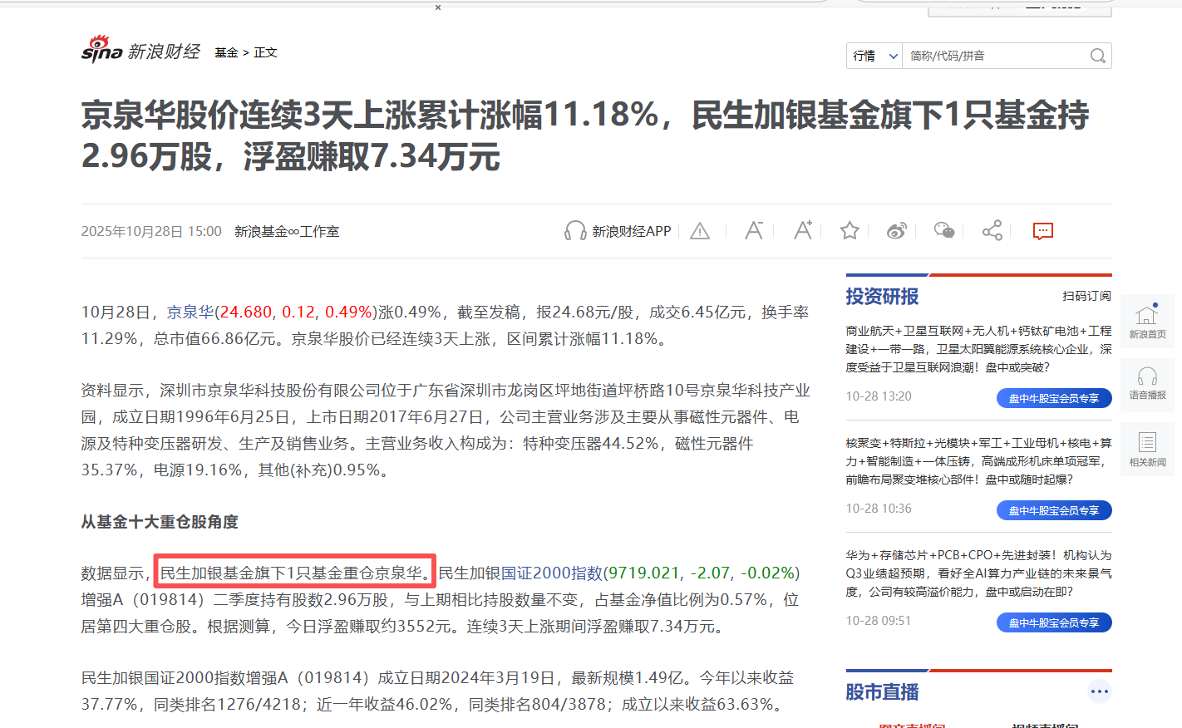Image resolution: width=1182 pixels, height=728 pixels.
Task: Favorite the article with the star icon
Action: [x=850, y=230]
